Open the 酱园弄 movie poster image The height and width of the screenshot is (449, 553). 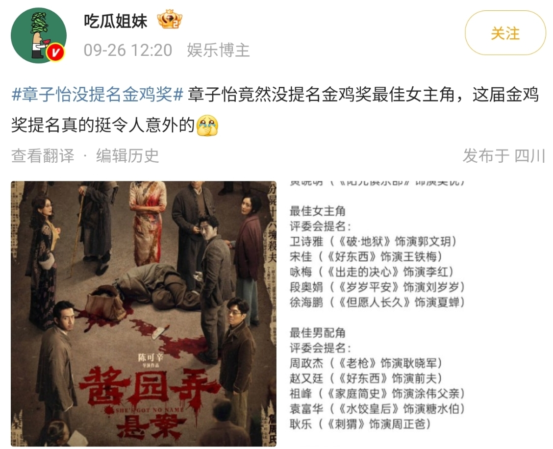click(144, 314)
